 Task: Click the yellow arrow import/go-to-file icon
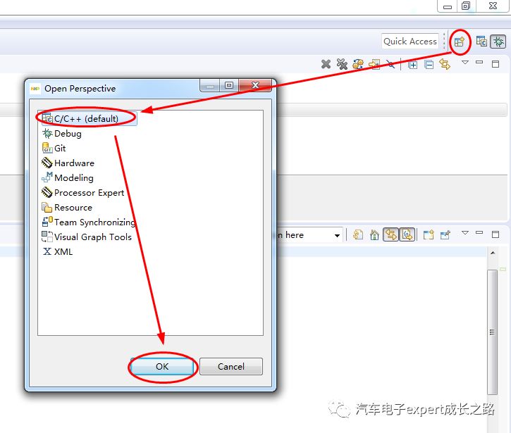[374, 64]
